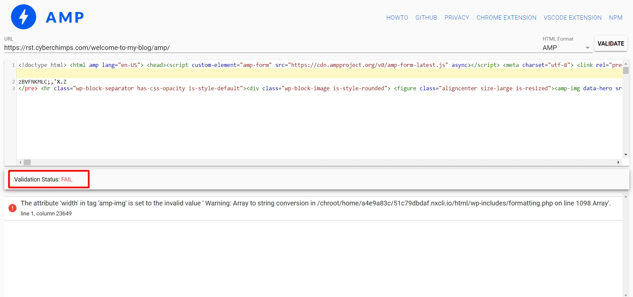This screenshot has height=297, width=633.
Task: Click the AMP wordmark text
Action: click(65, 17)
